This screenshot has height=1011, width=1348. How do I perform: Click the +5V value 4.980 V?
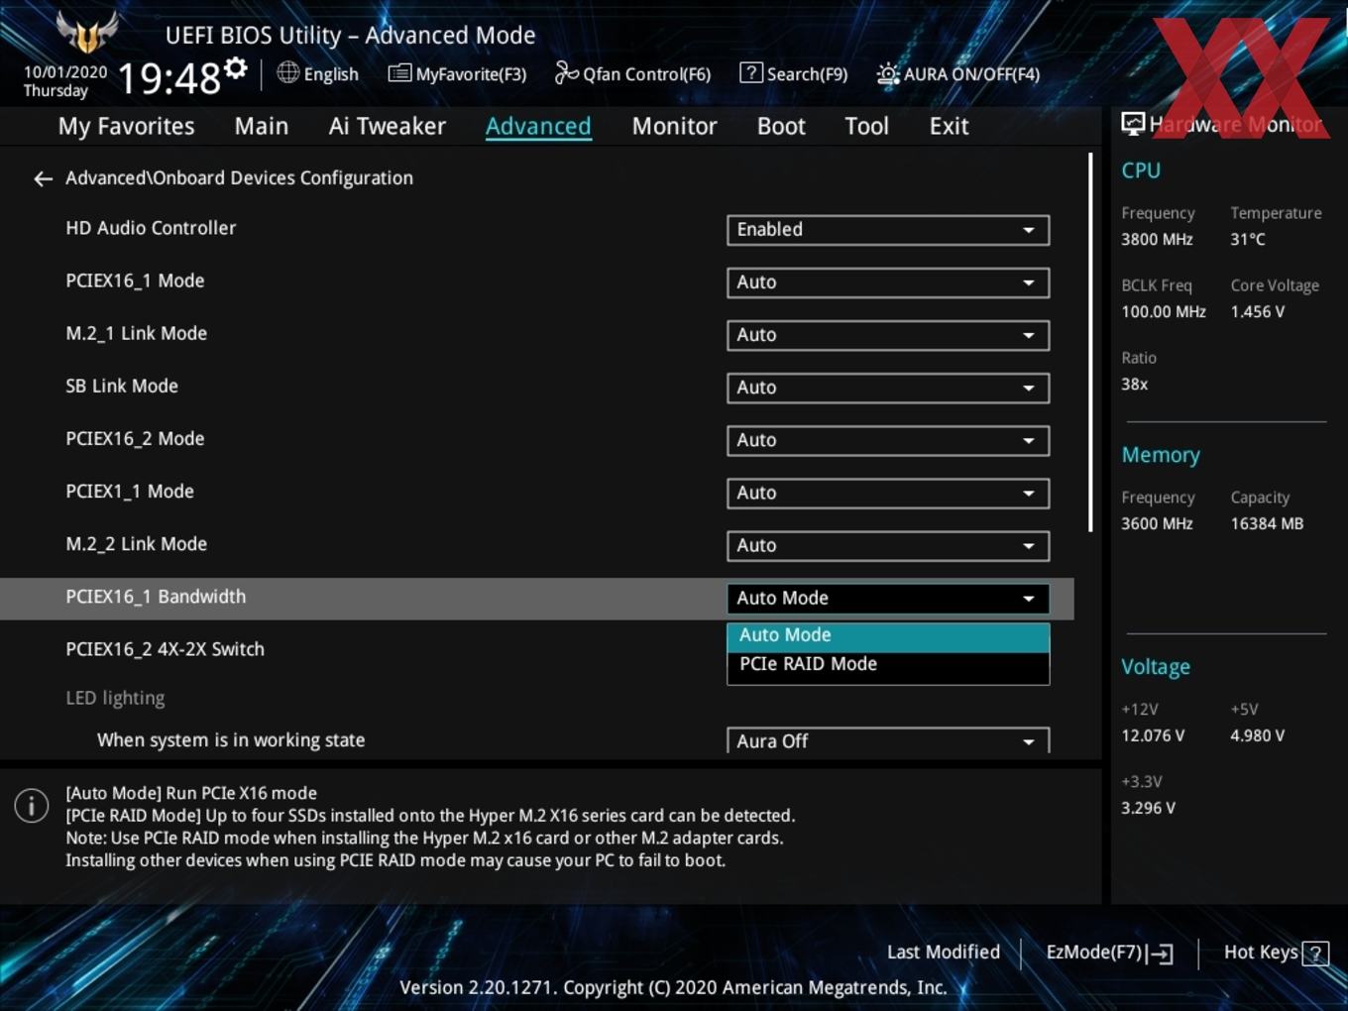(1258, 735)
